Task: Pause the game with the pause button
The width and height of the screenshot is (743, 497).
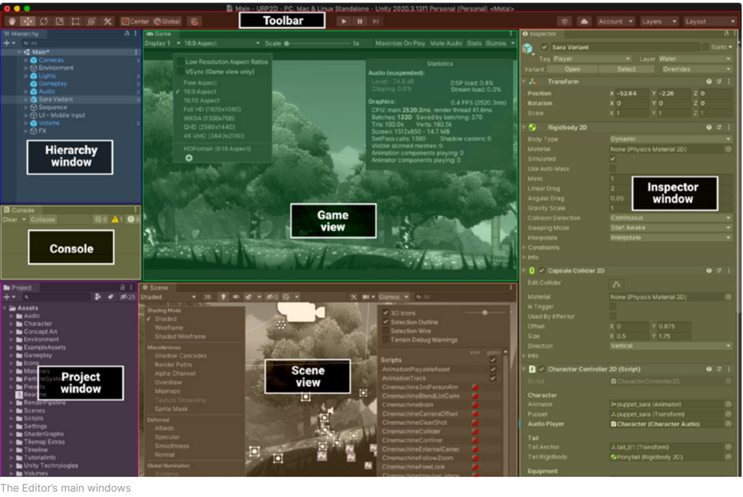Action: tap(360, 21)
